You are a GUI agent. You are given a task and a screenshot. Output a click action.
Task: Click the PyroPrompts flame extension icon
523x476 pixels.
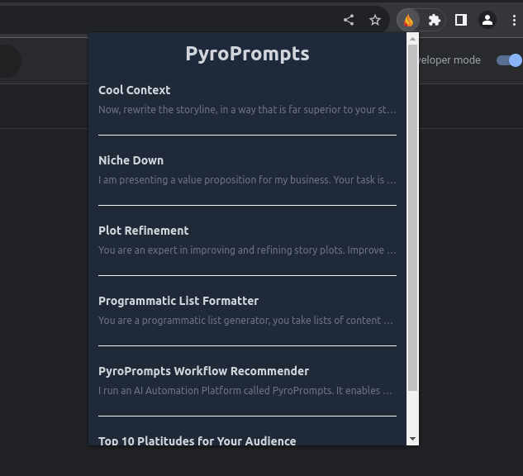click(408, 21)
